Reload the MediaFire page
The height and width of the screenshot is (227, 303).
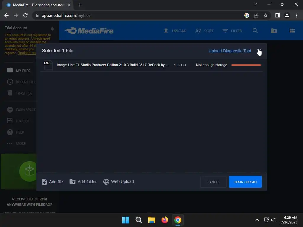pos(25,15)
